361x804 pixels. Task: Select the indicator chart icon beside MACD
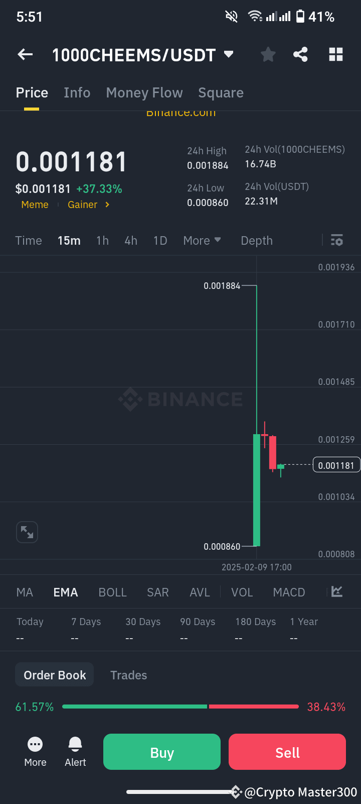pyautogui.click(x=336, y=592)
